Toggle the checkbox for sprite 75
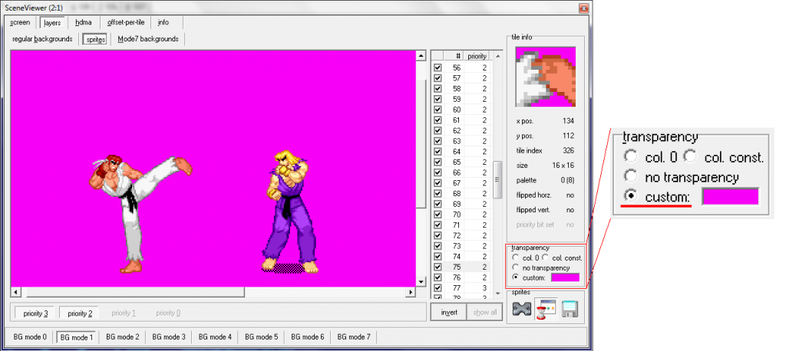The width and height of the screenshot is (786, 351). [x=438, y=267]
